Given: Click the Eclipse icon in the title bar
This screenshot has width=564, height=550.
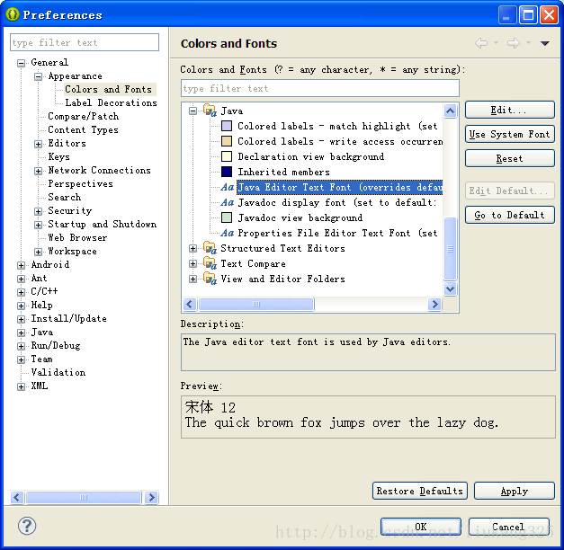Looking at the screenshot, I should pos(13,14).
